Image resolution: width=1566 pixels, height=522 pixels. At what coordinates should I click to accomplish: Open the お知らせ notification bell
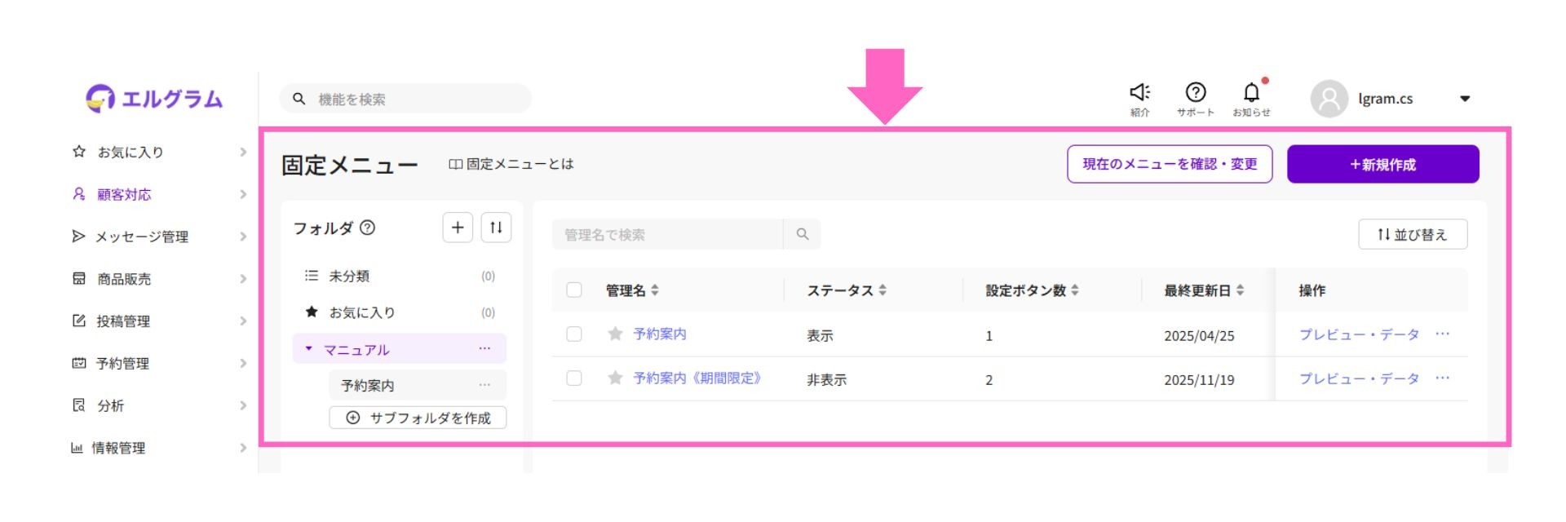pos(1251,93)
